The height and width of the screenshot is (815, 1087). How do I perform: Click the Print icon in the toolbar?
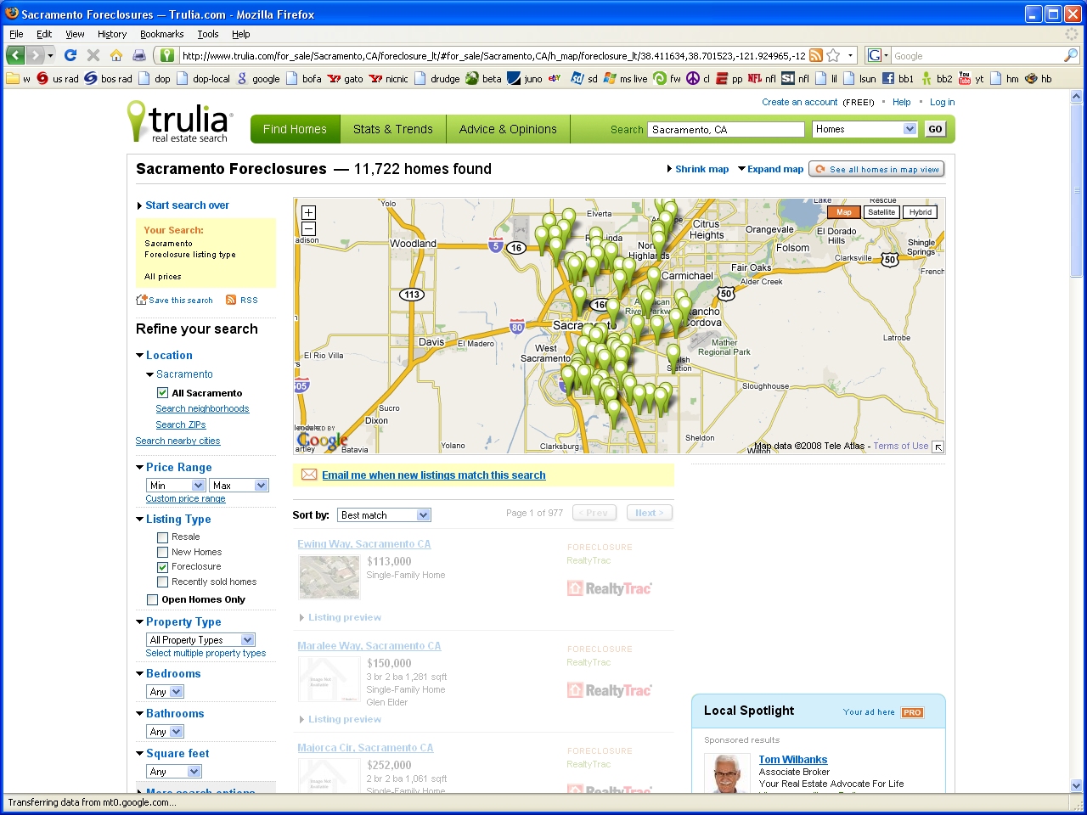(x=139, y=55)
